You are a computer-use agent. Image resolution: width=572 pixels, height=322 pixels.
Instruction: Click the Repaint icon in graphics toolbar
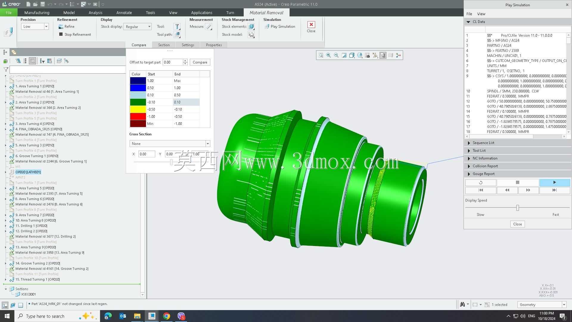(344, 55)
